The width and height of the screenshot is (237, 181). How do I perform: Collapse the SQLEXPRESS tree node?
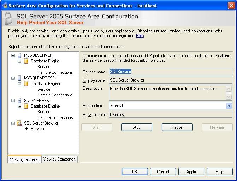tap(13, 101)
